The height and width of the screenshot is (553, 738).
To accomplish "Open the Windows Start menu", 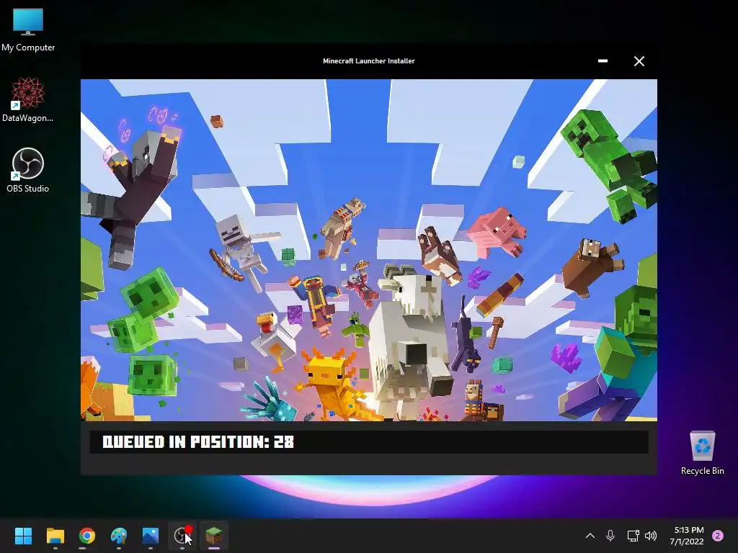I will click(x=23, y=536).
